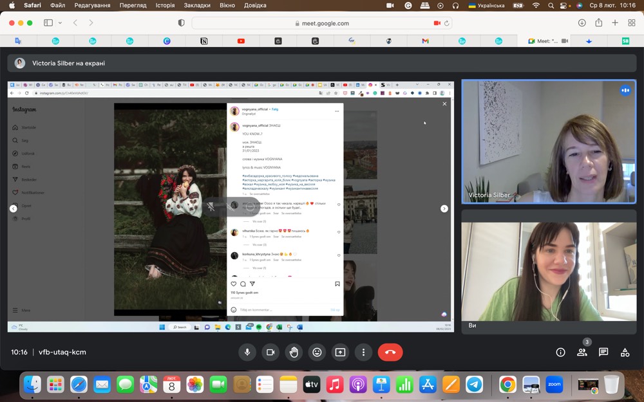Like the Instagram post with heart icon
644x402 pixels.
click(x=234, y=284)
